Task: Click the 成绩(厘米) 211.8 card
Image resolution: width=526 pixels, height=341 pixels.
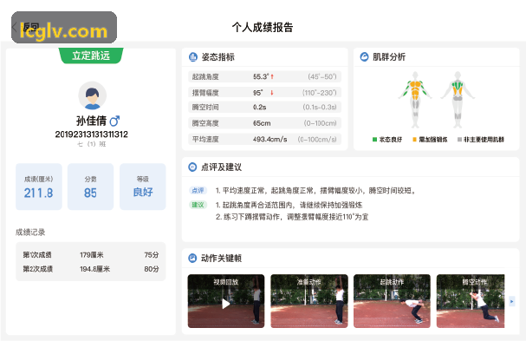Action: pos(39,187)
